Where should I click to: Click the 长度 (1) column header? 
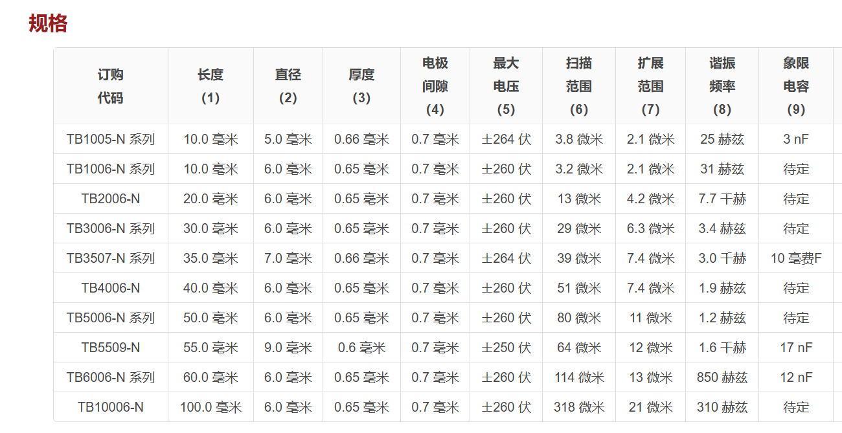point(210,86)
